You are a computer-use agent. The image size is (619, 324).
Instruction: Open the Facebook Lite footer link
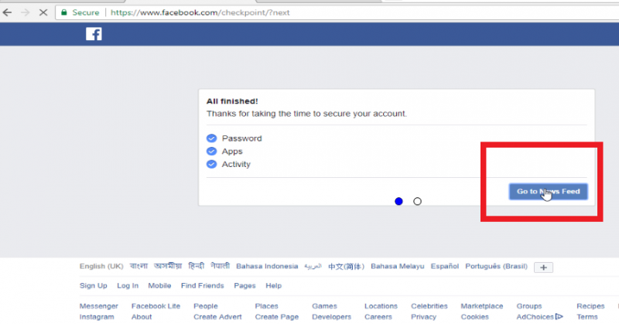(x=156, y=306)
